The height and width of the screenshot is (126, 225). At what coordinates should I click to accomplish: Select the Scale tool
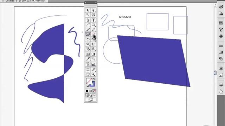click(x=93, y=39)
